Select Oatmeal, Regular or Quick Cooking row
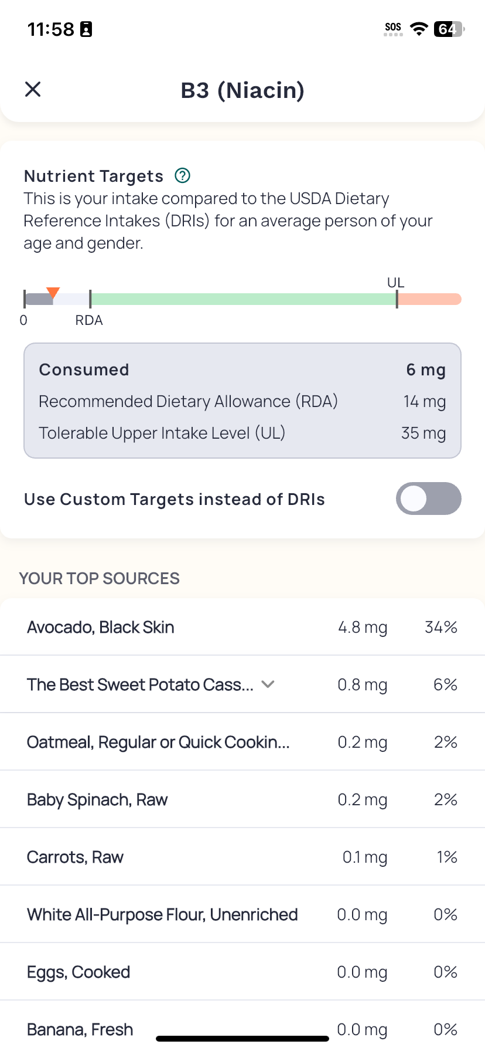 point(243,742)
